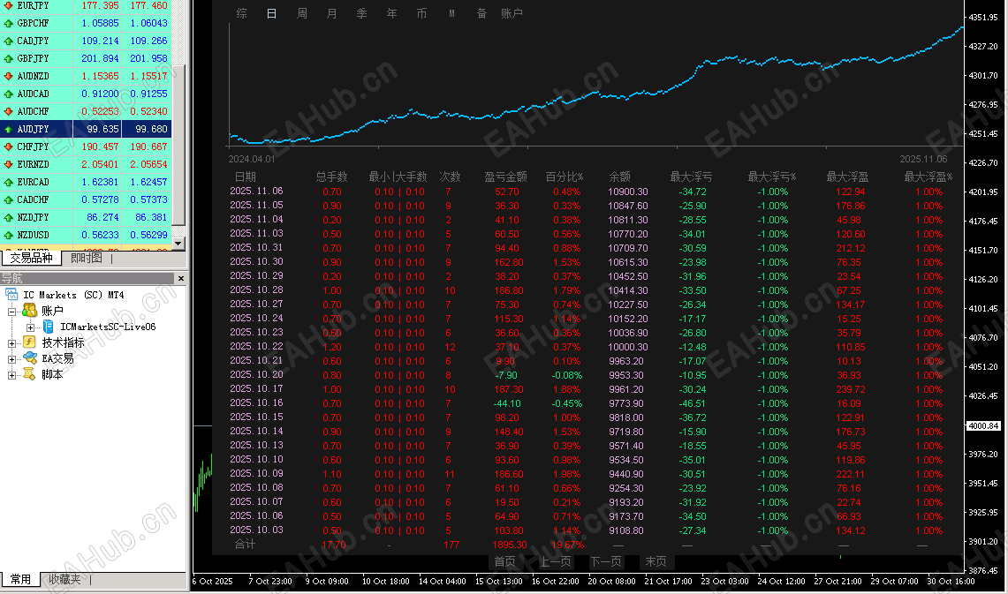Image resolution: width=1008 pixels, height=594 pixels.
Task: Collapse the 账户 tree node
Action: [11, 312]
